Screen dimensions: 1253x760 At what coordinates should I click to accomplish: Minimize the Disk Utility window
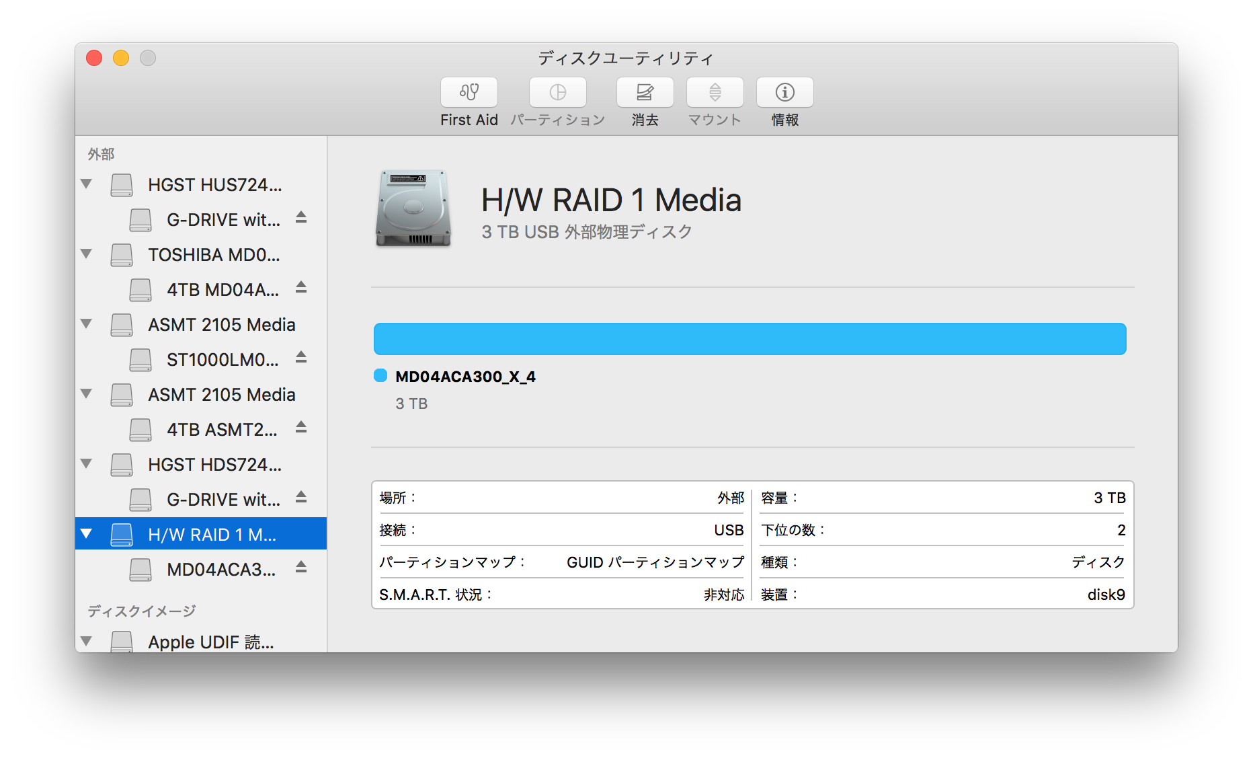(x=121, y=58)
